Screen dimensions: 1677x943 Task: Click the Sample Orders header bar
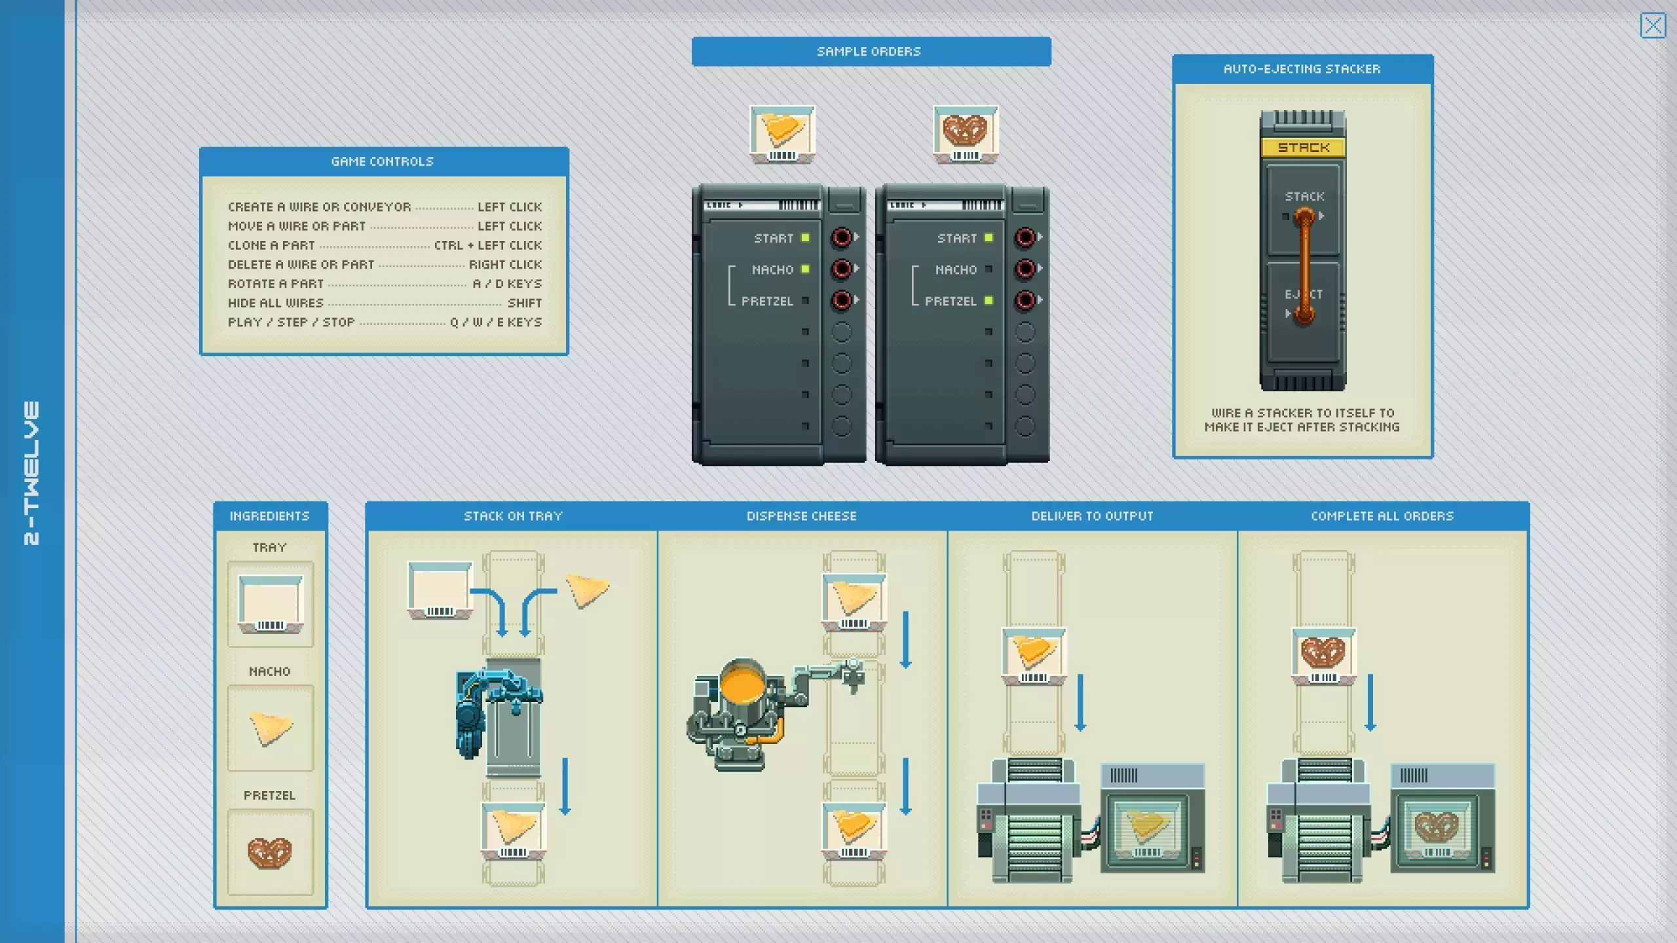[x=871, y=51]
